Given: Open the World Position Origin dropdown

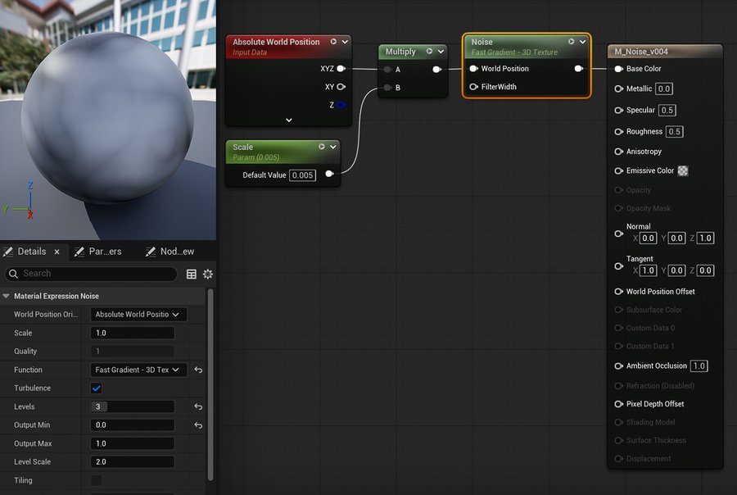Looking at the screenshot, I should point(138,314).
